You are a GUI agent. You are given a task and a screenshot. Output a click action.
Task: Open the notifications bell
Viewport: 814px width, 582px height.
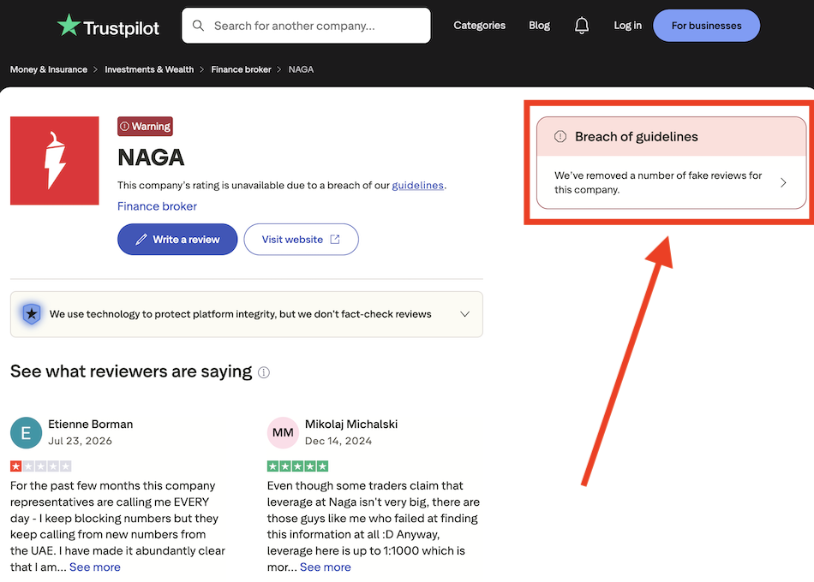(x=582, y=26)
